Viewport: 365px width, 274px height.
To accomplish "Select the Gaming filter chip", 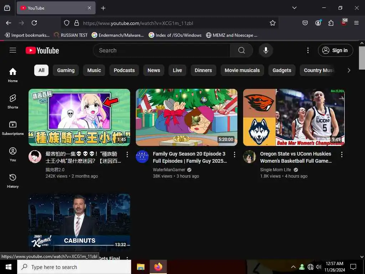I will coord(66,70).
